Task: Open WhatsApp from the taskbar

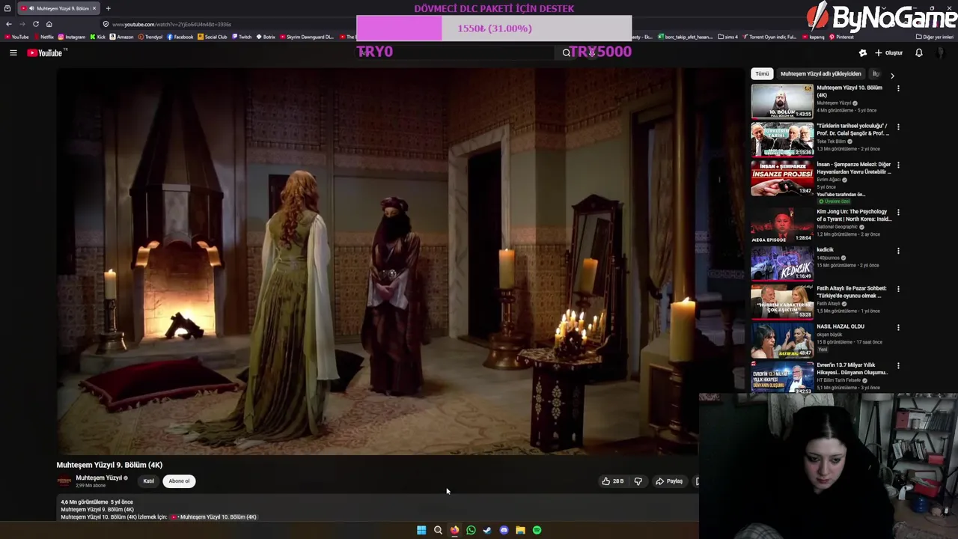Action: [471, 530]
